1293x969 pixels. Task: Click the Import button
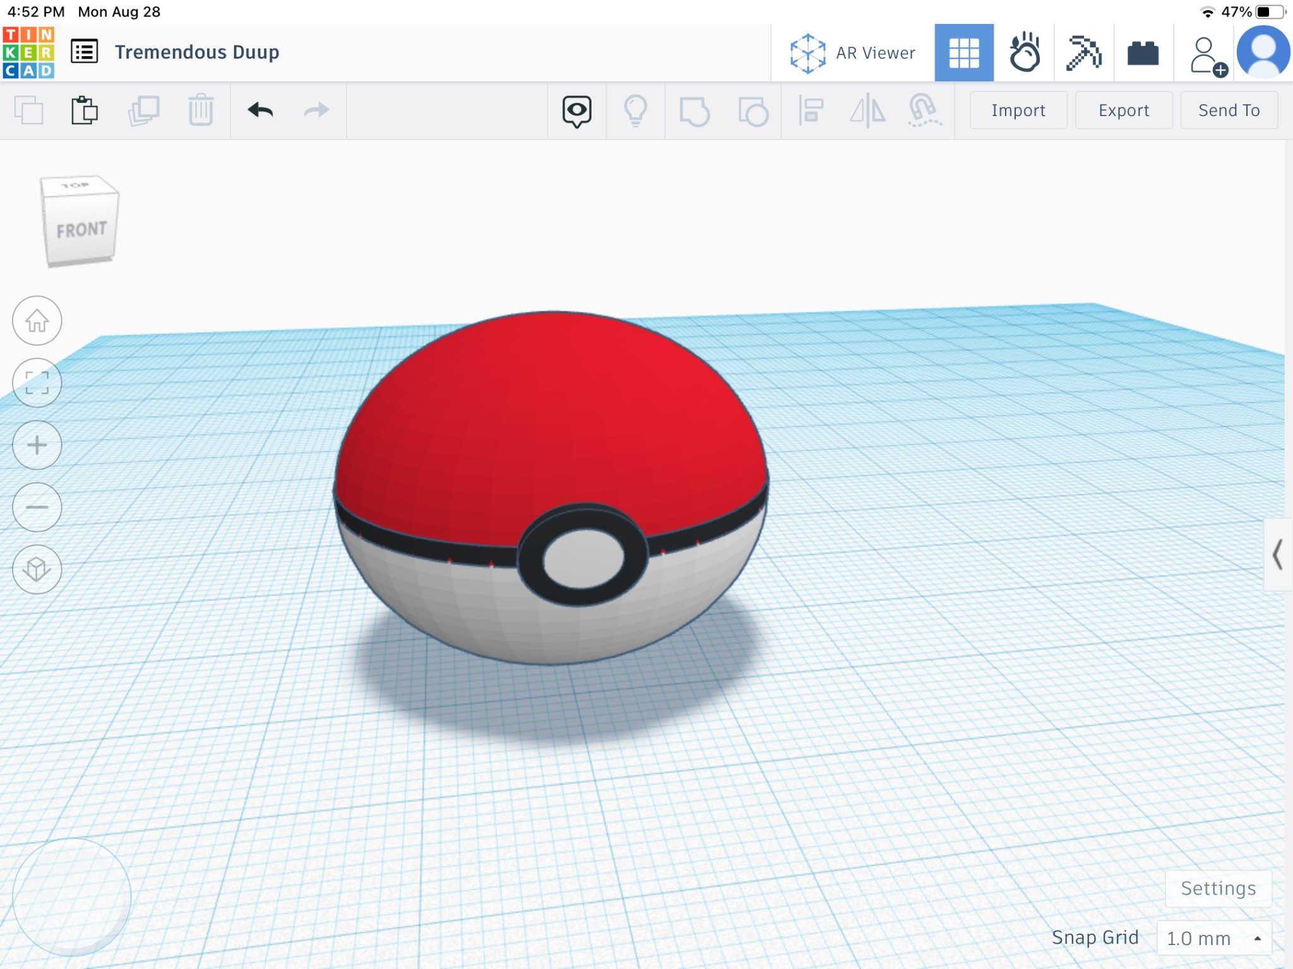(1018, 110)
